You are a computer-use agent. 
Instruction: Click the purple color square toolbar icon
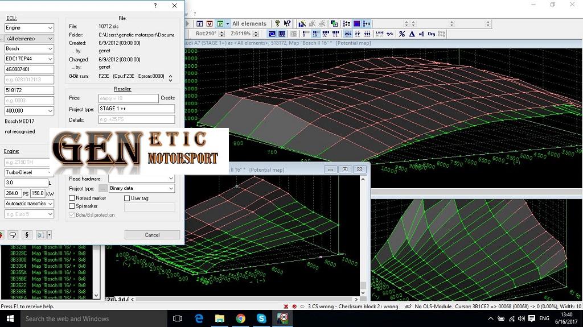pos(356,24)
